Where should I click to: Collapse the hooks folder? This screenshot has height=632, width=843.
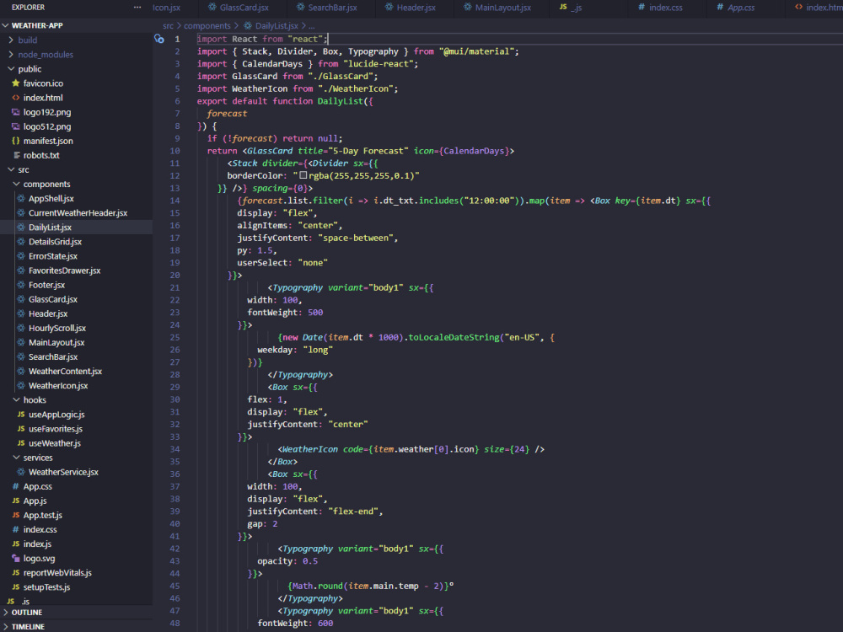click(x=16, y=399)
